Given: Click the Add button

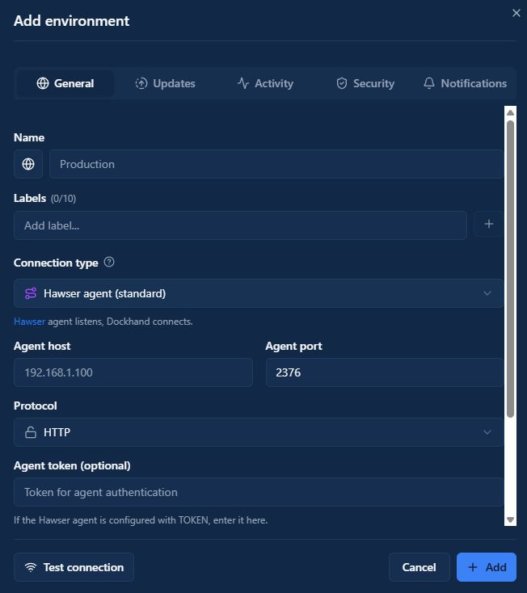Looking at the screenshot, I should [x=487, y=567].
